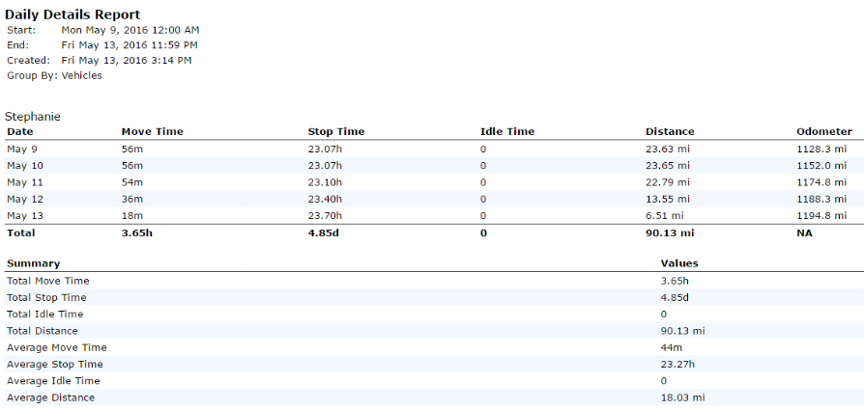Click the Daily Details Report title
Screen dimensions: 864x410
(x=72, y=14)
